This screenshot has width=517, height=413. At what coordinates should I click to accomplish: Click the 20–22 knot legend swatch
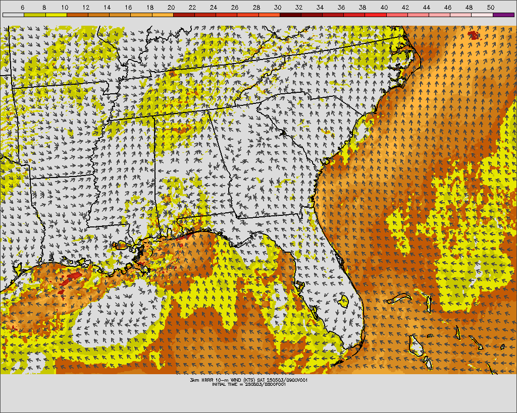point(184,15)
